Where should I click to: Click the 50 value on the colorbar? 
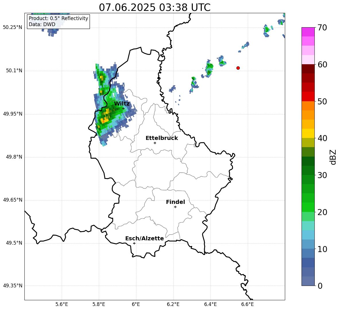click(x=322, y=102)
